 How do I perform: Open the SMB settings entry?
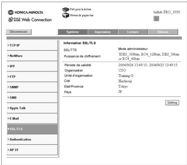(32, 98)
